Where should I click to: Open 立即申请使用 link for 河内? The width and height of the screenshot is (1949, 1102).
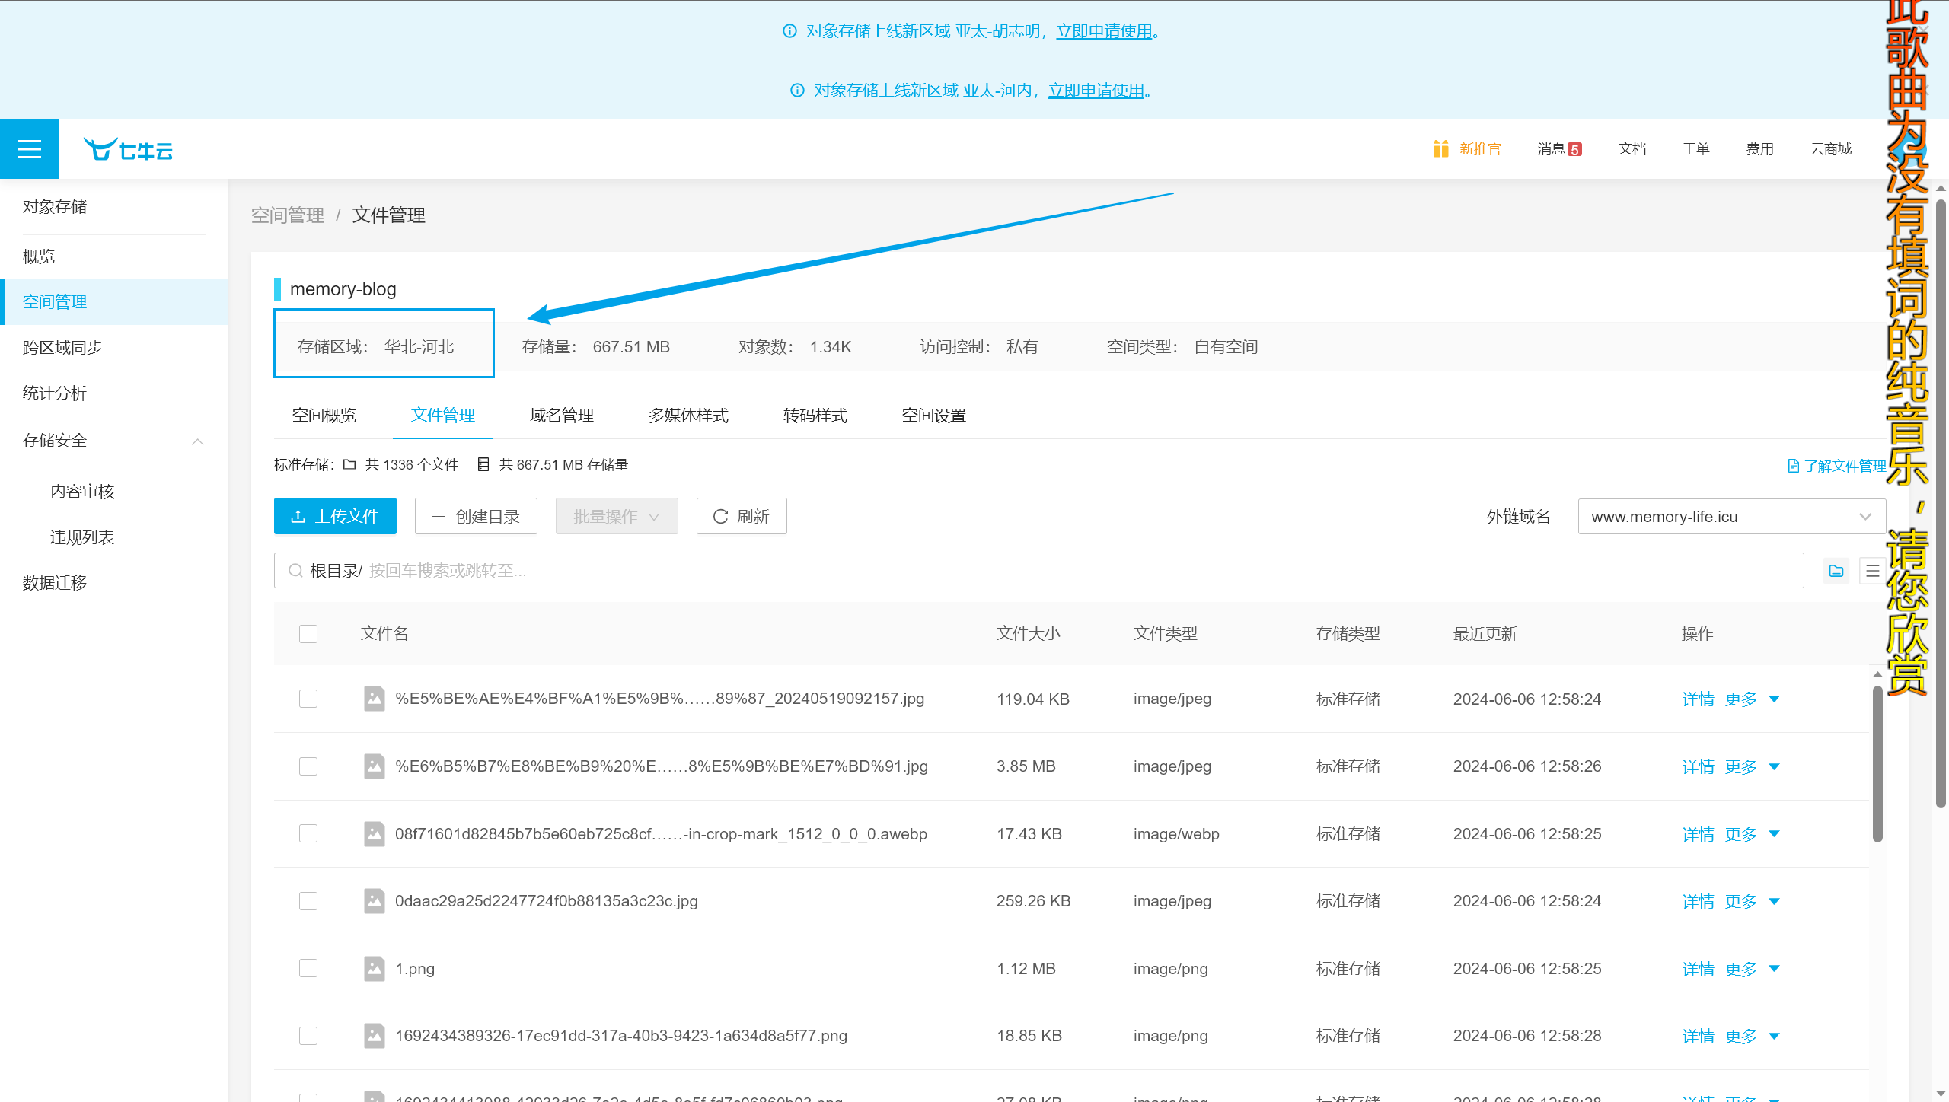tap(1096, 91)
